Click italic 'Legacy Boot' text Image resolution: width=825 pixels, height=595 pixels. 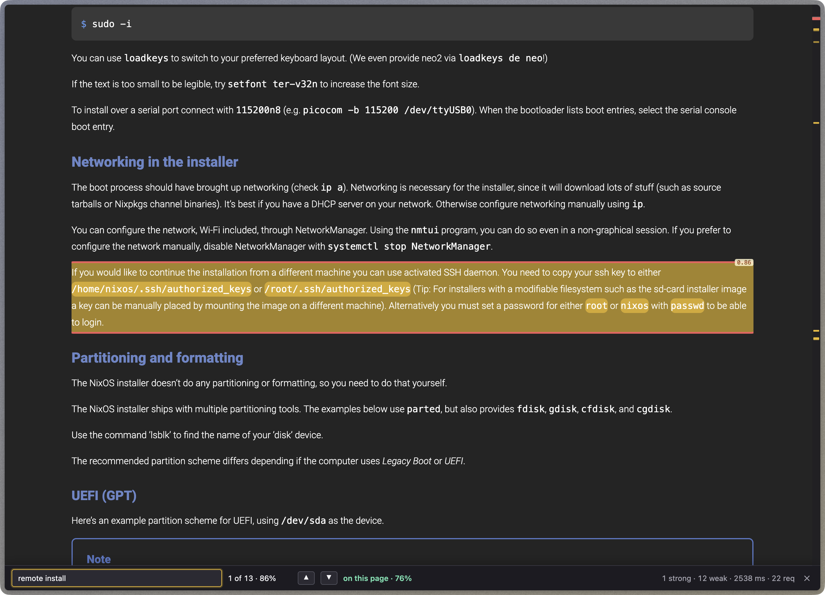tap(406, 461)
